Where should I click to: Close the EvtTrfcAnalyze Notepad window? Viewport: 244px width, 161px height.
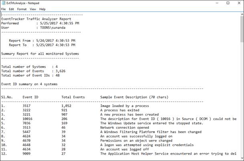(239, 3)
